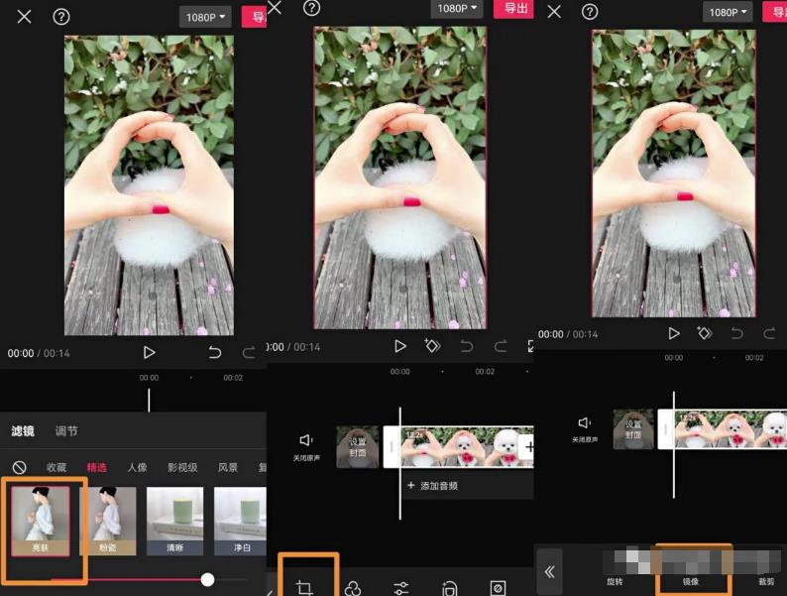
Task: Open the 1080P resolution dropdown on right screen
Action: [x=728, y=12]
